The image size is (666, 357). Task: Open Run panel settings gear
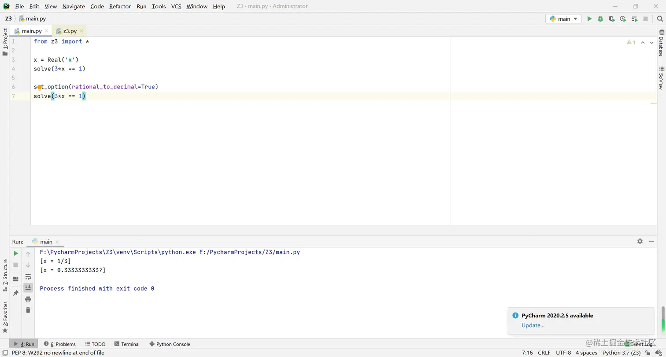point(640,241)
